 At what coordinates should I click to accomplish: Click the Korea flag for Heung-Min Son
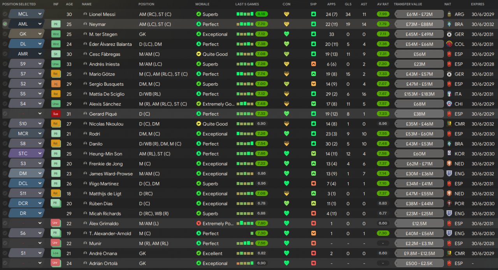click(449, 154)
